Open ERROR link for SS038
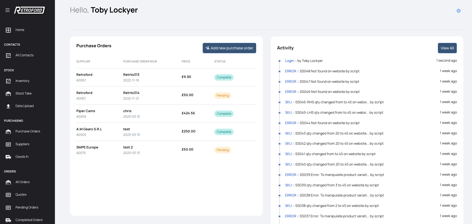Screen dimensions: 472x224 (291, 195)
